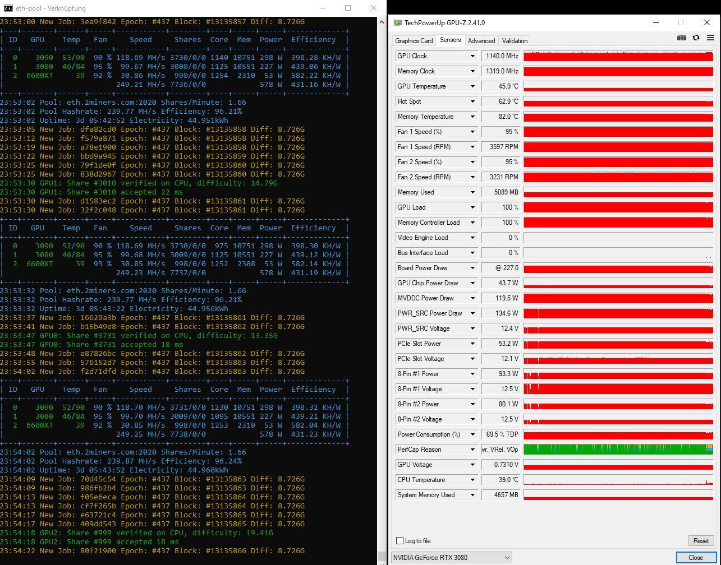The height and width of the screenshot is (565, 721).
Task: Click 'Uptime: 3d 05:43:52' console line
Action: tap(114, 470)
